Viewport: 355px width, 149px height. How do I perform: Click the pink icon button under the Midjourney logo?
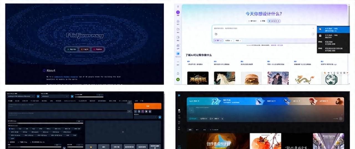point(98,49)
